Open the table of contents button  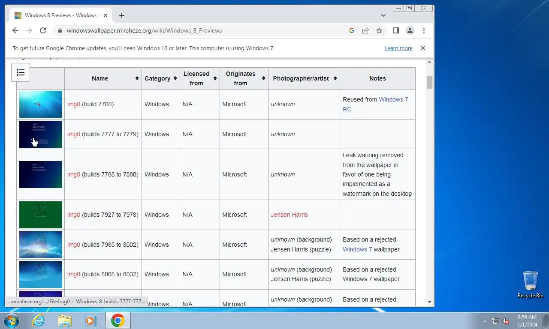(x=21, y=72)
